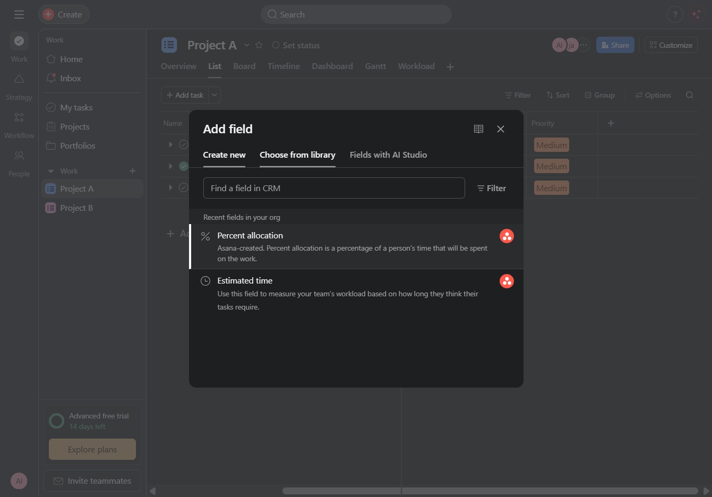
Task: Click the first row's Medium priority tag
Action: (x=551, y=145)
